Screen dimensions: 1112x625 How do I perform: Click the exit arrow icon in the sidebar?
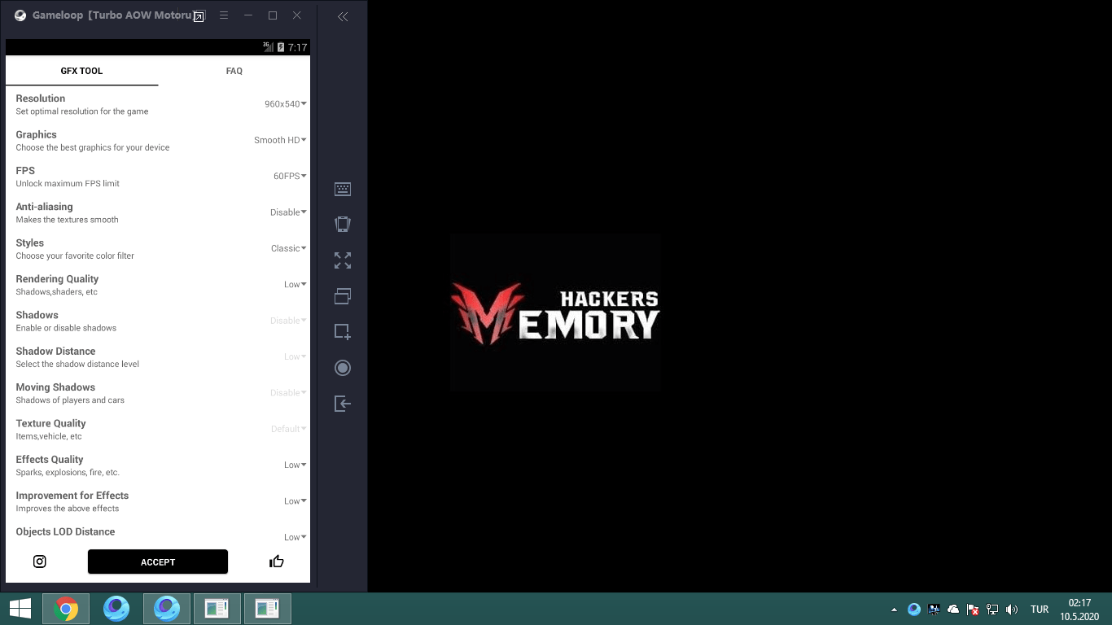343,404
